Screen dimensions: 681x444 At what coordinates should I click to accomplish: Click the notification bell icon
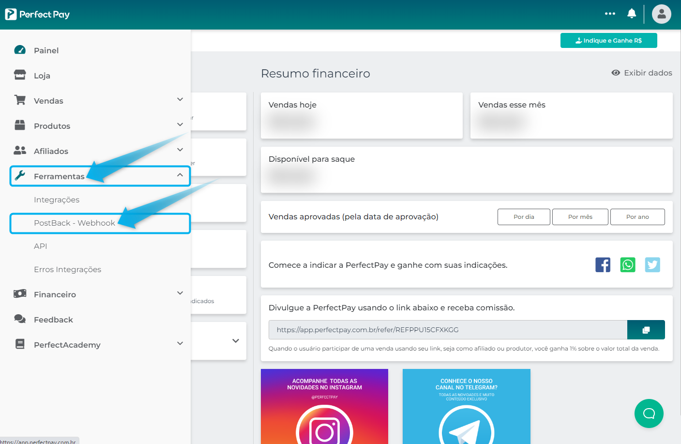[631, 14]
